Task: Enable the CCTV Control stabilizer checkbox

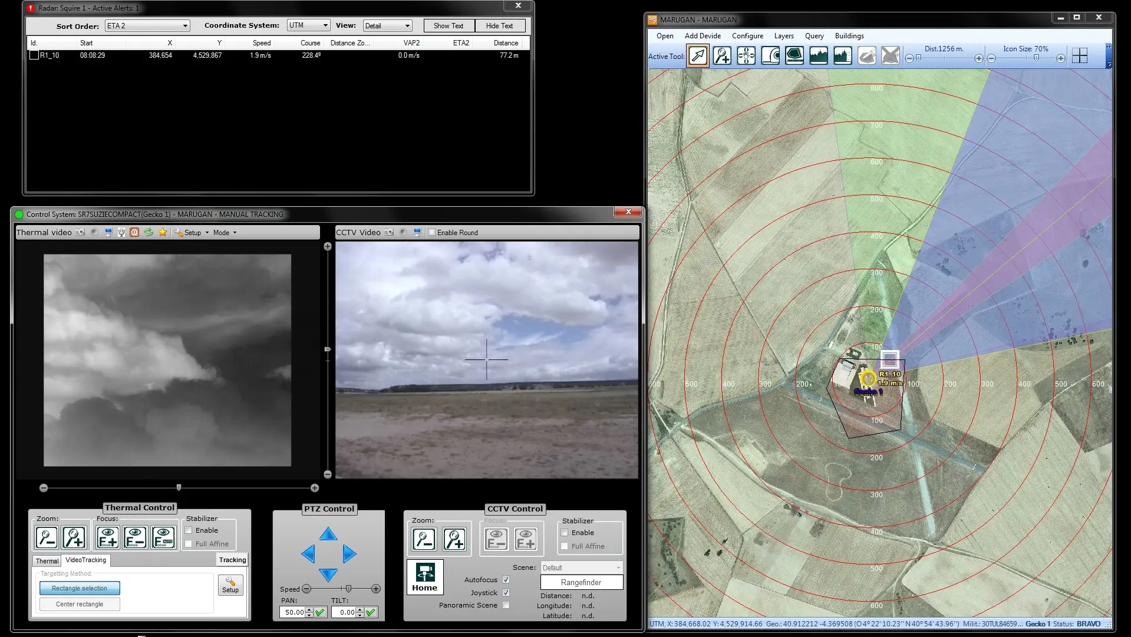Action: pyautogui.click(x=565, y=533)
